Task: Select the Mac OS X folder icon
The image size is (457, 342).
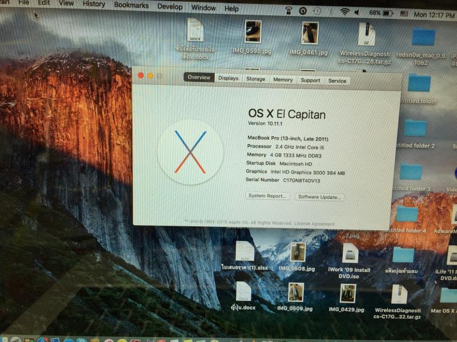Action: pos(448,296)
